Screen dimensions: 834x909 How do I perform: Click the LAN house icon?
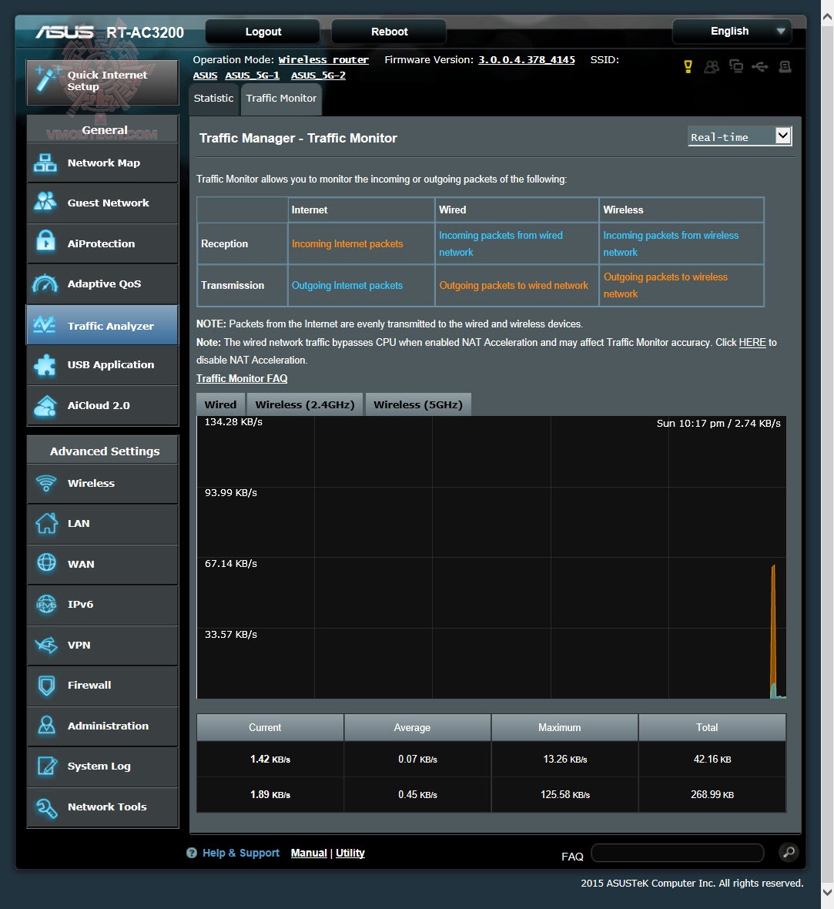pyautogui.click(x=46, y=523)
